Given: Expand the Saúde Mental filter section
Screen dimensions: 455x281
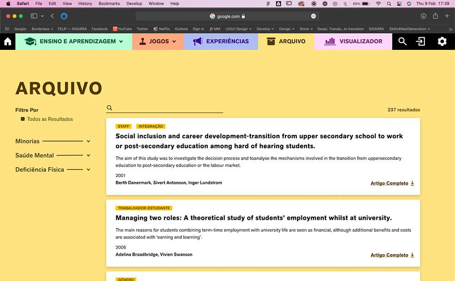Looking at the screenshot, I should click(88, 155).
